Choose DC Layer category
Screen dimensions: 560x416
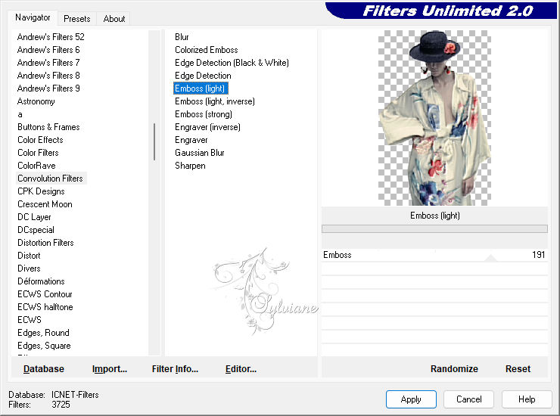tap(34, 217)
